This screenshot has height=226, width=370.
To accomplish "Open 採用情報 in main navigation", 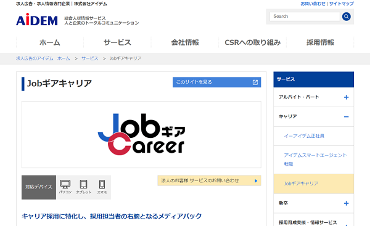I will click(x=320, y=42).
